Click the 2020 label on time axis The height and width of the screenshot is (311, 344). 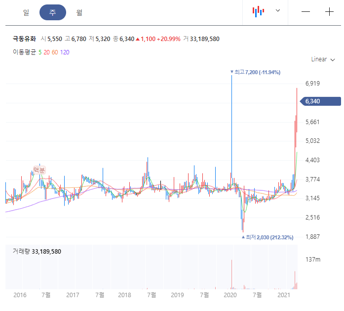pos(230,295)
